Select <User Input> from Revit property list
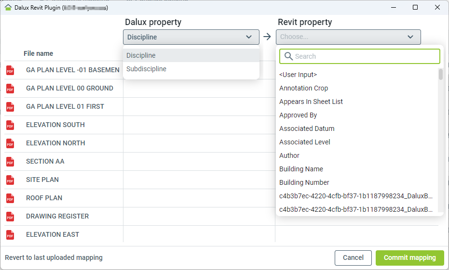Viewport: 449px width, 270px height. [298, 75]
